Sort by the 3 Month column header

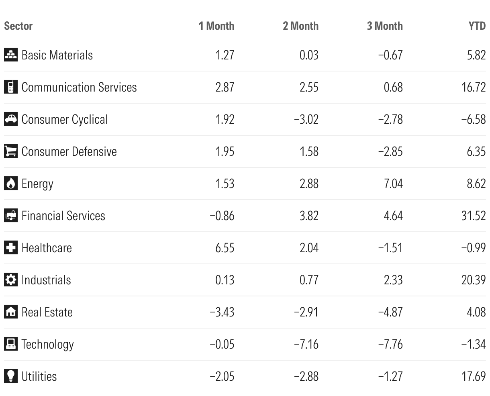tap(384, 26)
